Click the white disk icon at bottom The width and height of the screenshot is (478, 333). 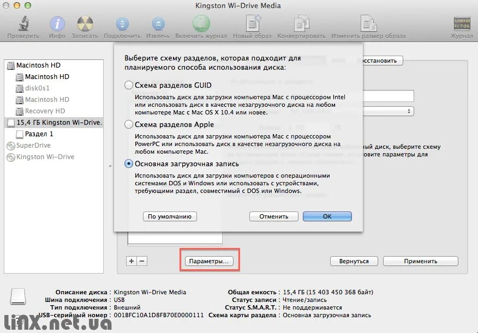point(18,296)
